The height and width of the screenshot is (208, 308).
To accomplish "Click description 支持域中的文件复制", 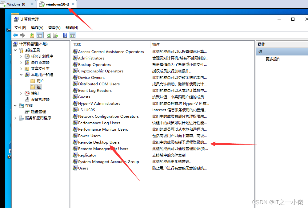I will (169, 155).
